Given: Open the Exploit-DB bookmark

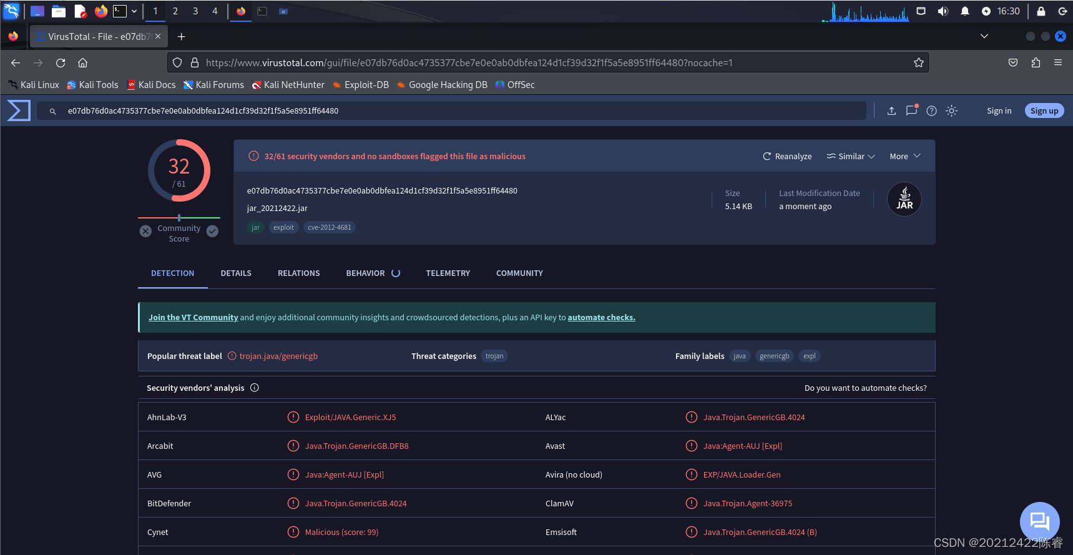Looking at the screenshot, I should coord(361,85).
